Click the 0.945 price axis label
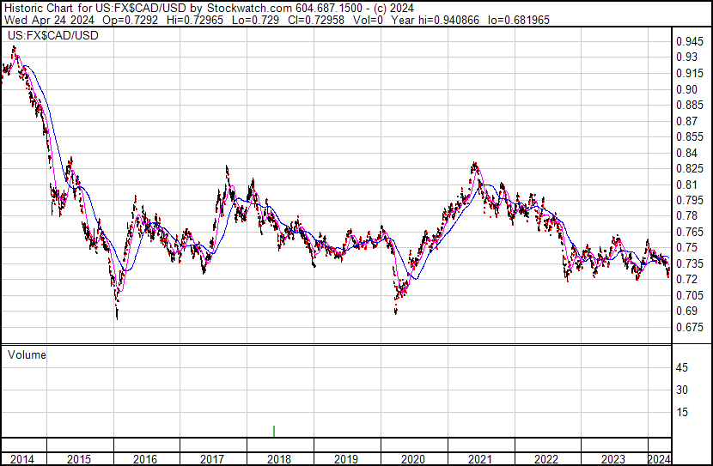Screen dimensions: 713x466 (688, 41)
